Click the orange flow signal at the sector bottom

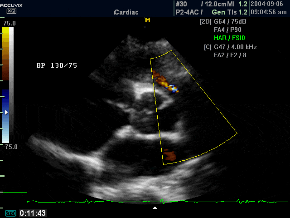pyautogui.click(x=170, y=155)
